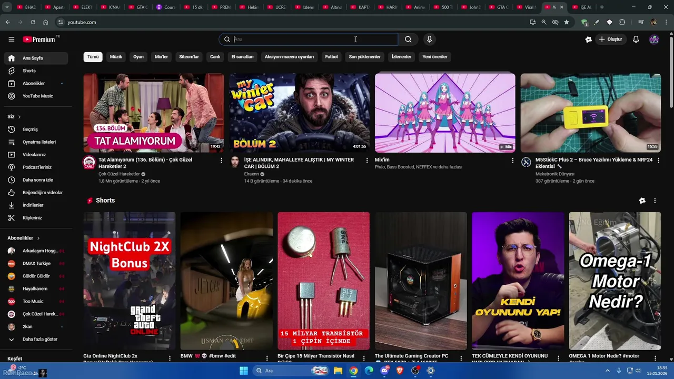Open DMAX Türkiye subscription
Viewport: 674px width, 379px height.
(x=36, y=264)
